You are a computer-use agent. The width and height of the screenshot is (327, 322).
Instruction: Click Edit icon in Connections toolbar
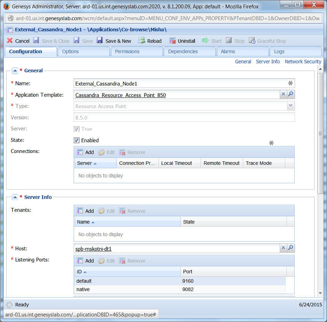101,152
